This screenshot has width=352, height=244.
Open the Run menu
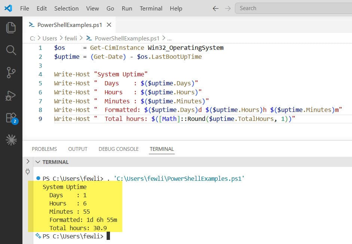click(x=127, y=9)
